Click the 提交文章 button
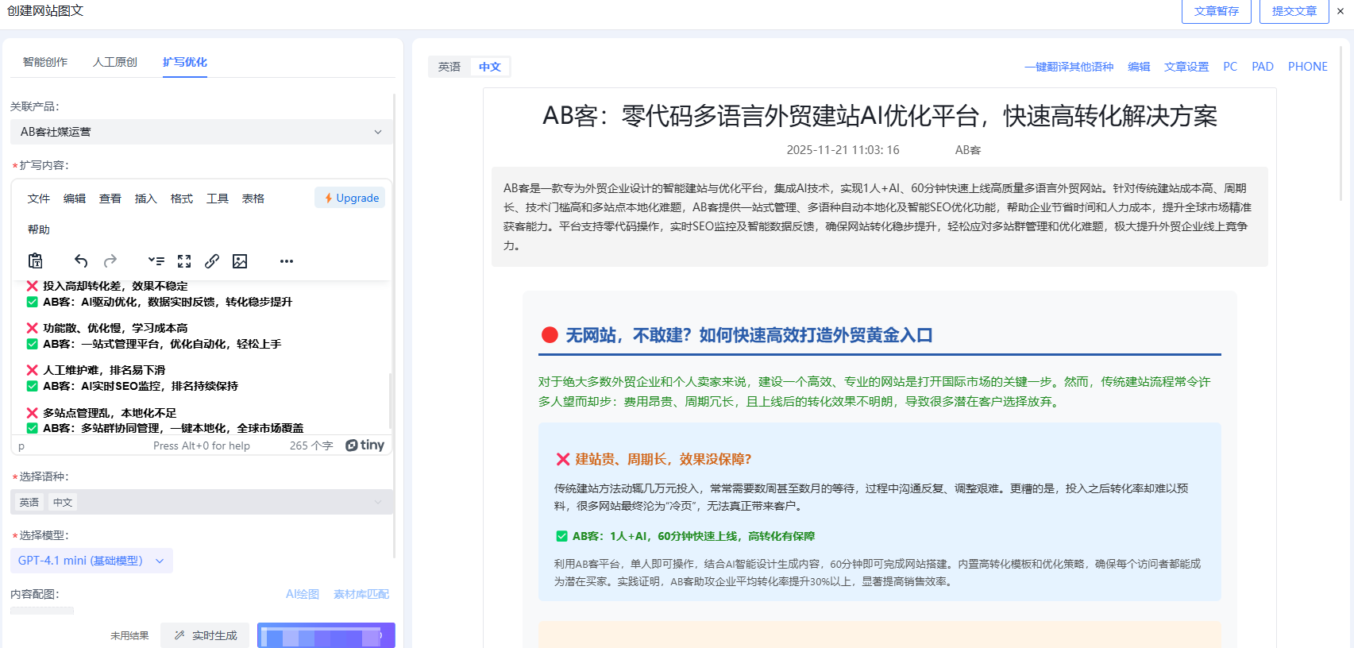The height and width of the screenshot is (648, 1354). [x=1294, y=11]
